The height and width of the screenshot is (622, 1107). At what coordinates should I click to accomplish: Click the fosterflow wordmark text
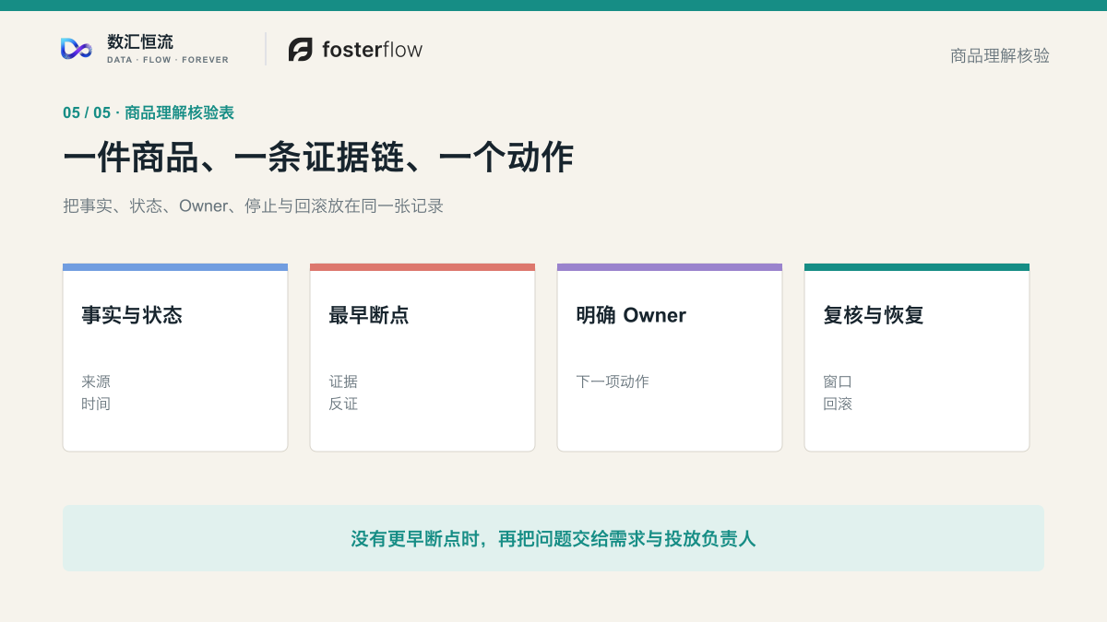pos(372,50)
